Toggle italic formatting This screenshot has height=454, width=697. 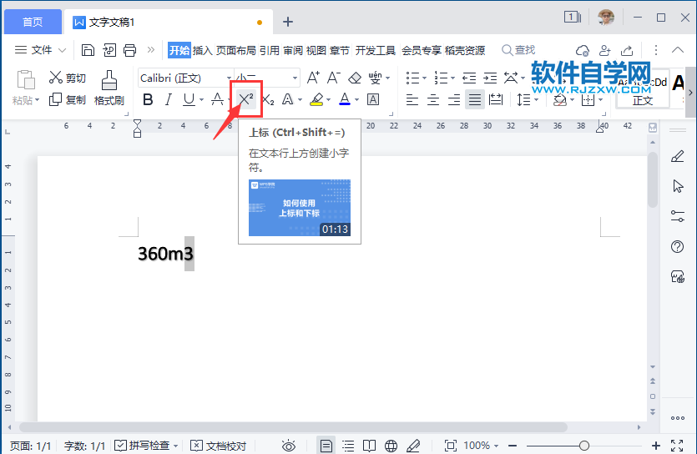pos(168,99)
